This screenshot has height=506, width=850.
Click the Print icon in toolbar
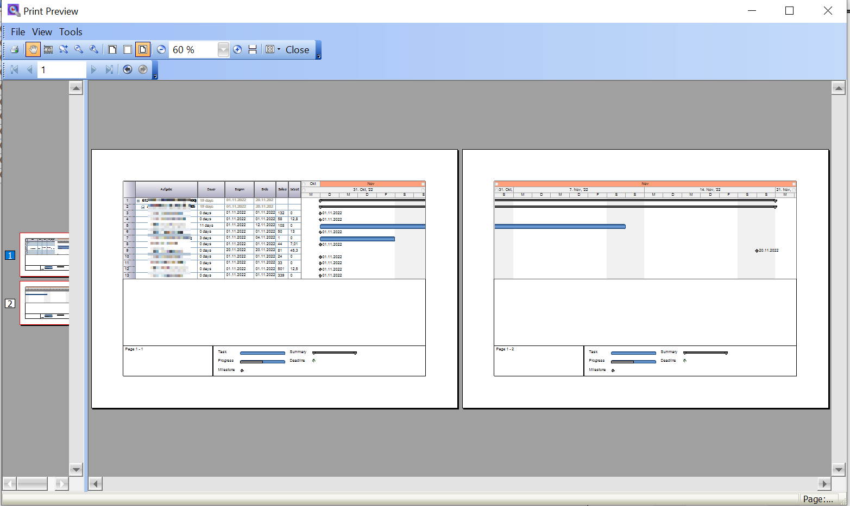(x=15, y=50)
